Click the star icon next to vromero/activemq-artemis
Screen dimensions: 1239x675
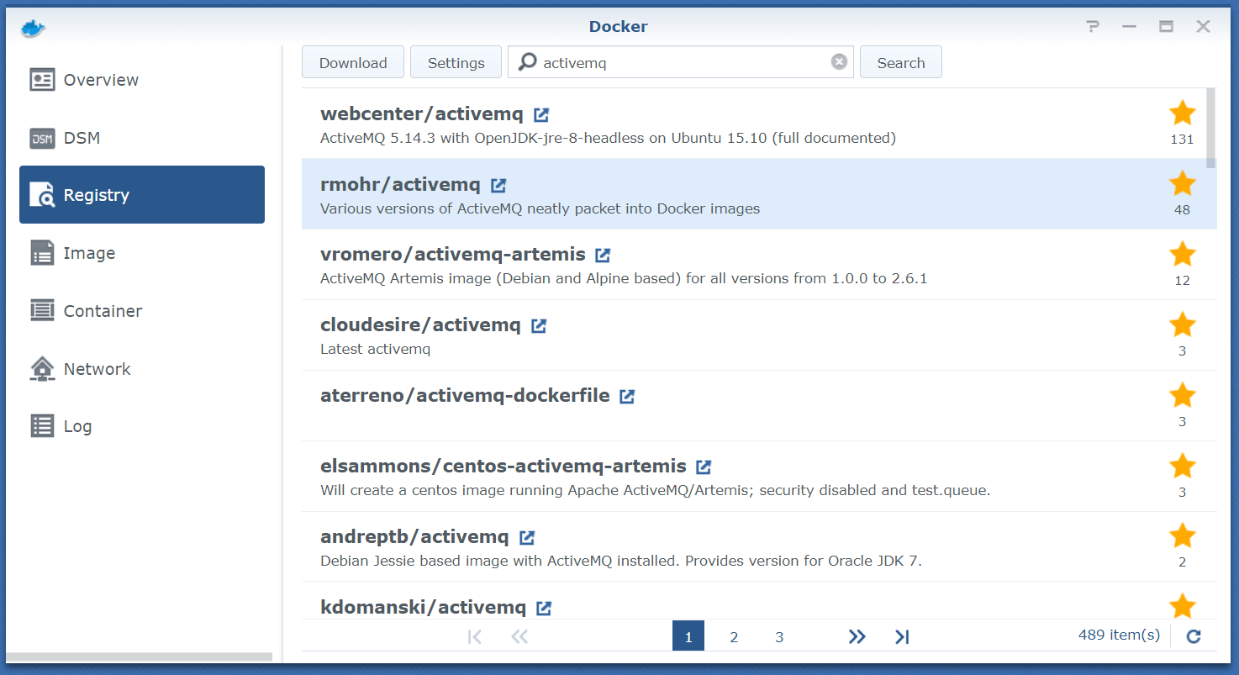point(1182,253)
